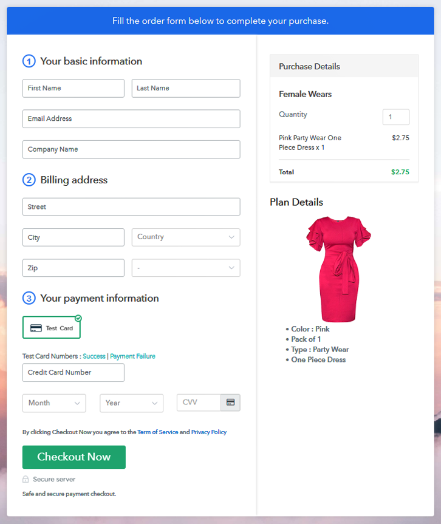Open the Term of Service link

point(158,432)
